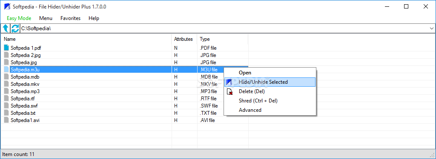
Task: Close the File Hider/Unhider Plus window
Action: tap(425, 7)
